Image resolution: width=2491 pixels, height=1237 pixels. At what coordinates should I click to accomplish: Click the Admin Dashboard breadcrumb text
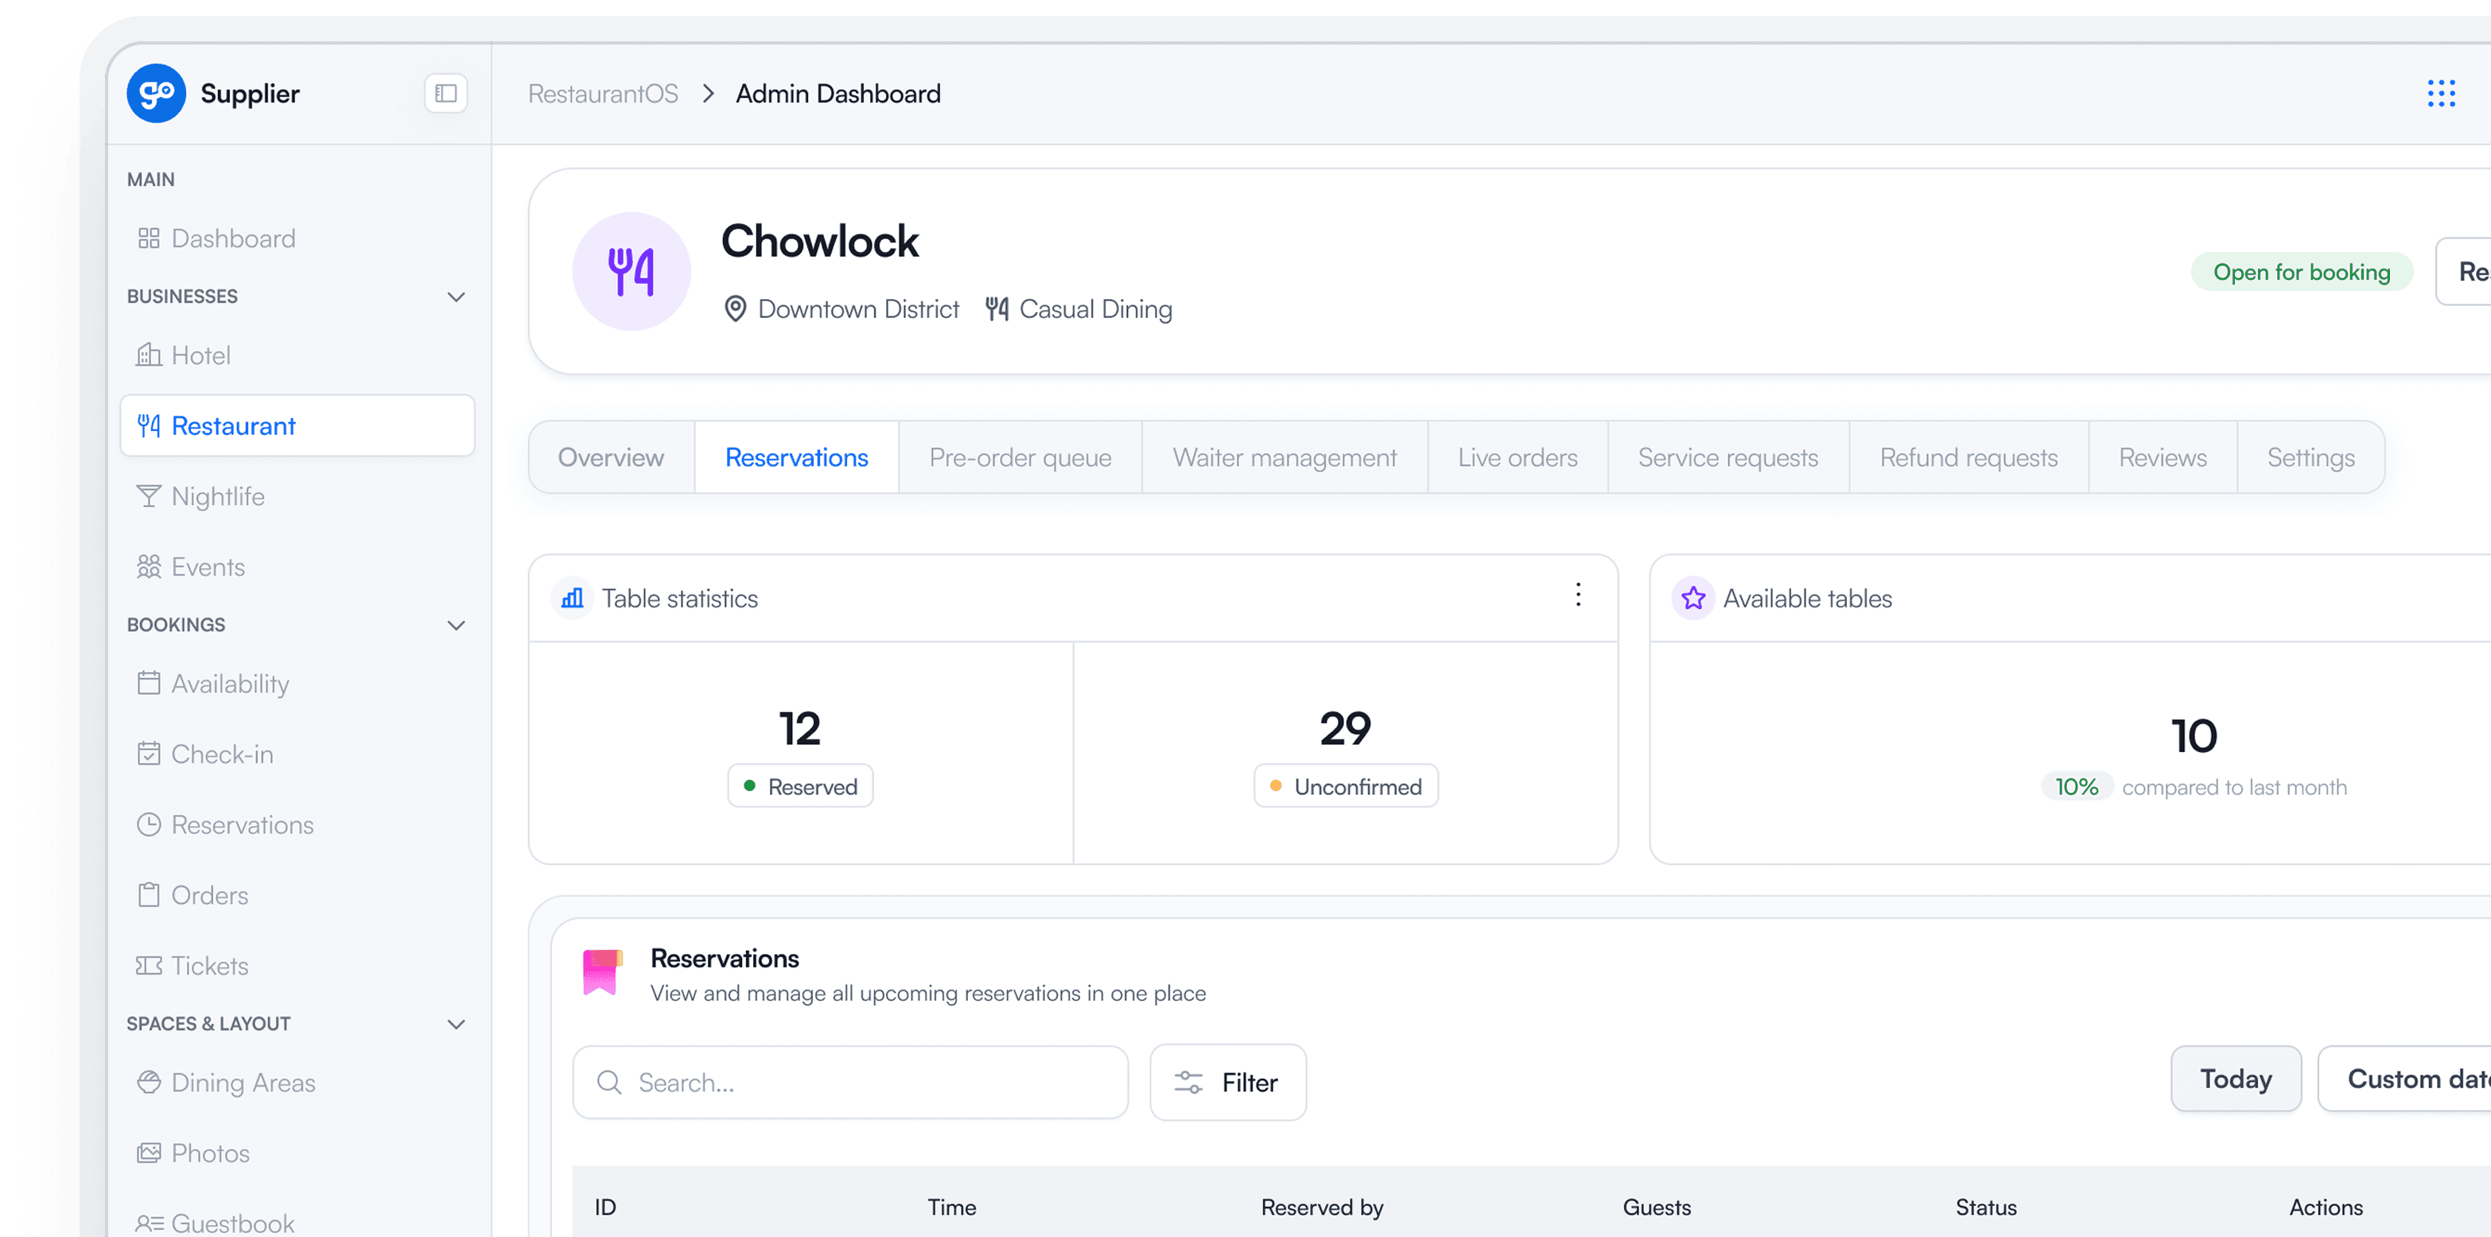coord(837,94)
